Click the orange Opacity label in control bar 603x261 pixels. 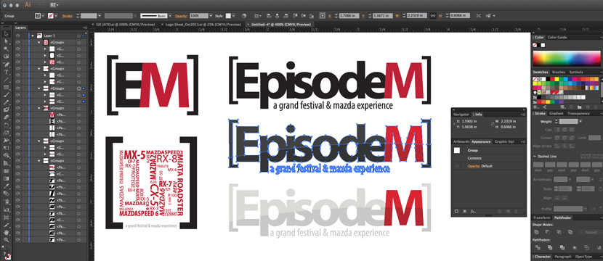[181, 16]
